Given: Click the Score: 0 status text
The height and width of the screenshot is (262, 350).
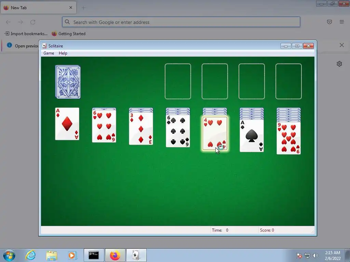Looking at the screenshot, I should (x=267, y=230).
